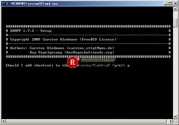Click the horizontal scrollbar right arrow
Image resolution: width=179 pixels, height=125 pixels.
(171, 121)
